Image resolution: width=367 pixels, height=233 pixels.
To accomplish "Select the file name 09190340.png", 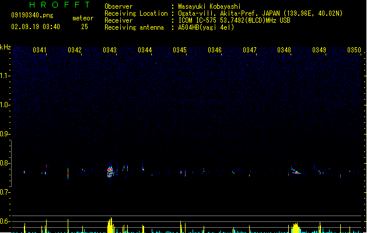I will [x=32, y=16].
